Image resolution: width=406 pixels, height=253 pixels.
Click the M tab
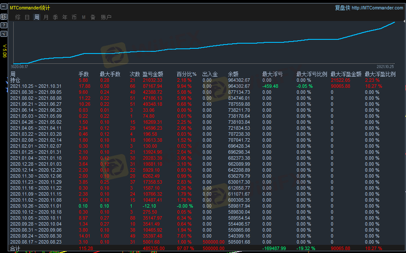coord(84,17)
